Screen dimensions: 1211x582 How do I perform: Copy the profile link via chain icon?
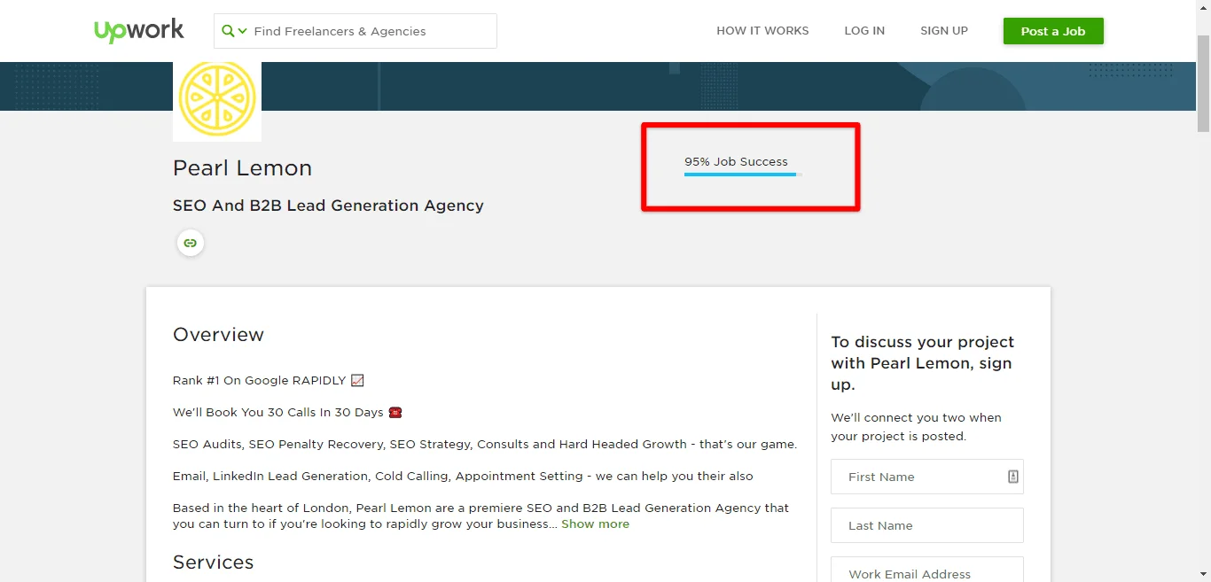click(x=191, y=243)
